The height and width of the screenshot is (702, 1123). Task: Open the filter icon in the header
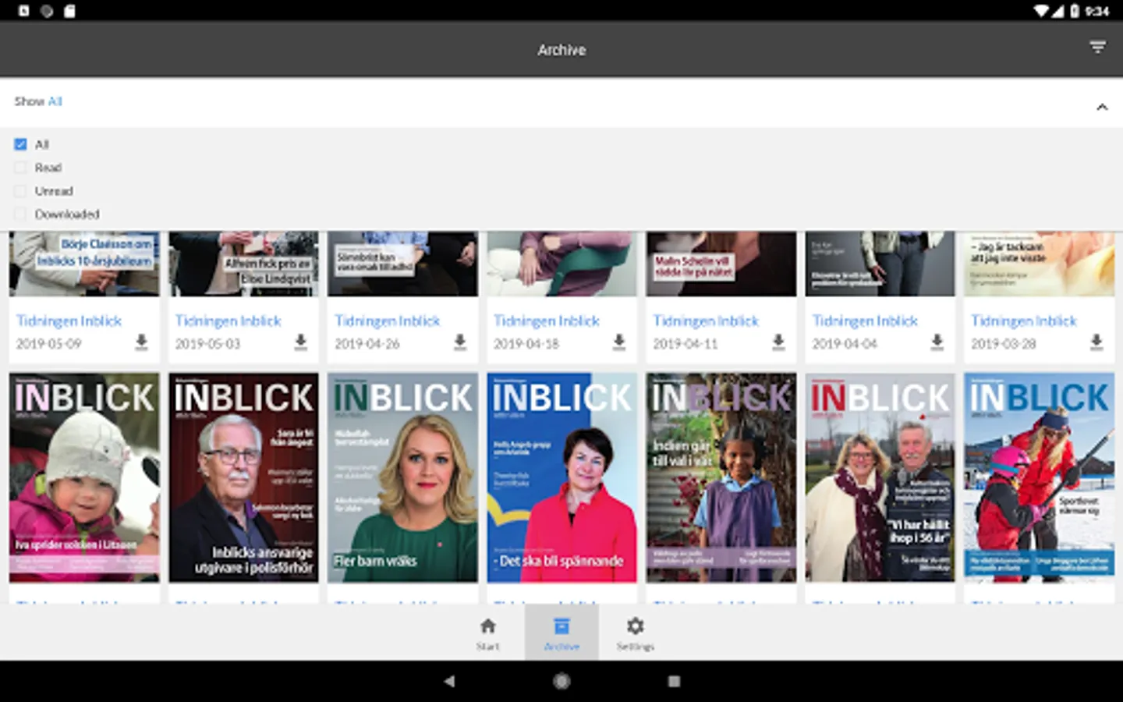click(x=1097, y=48)
